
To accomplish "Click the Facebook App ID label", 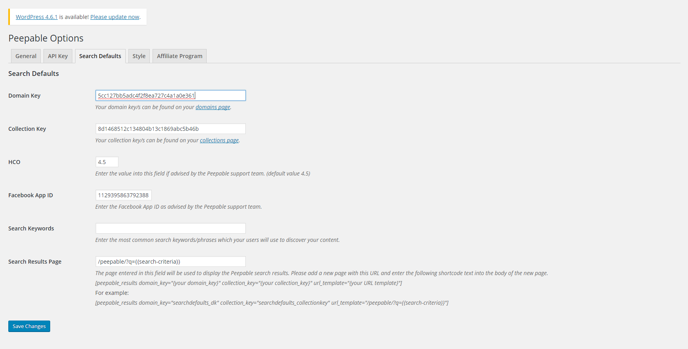I will click(x=30, y=195).
